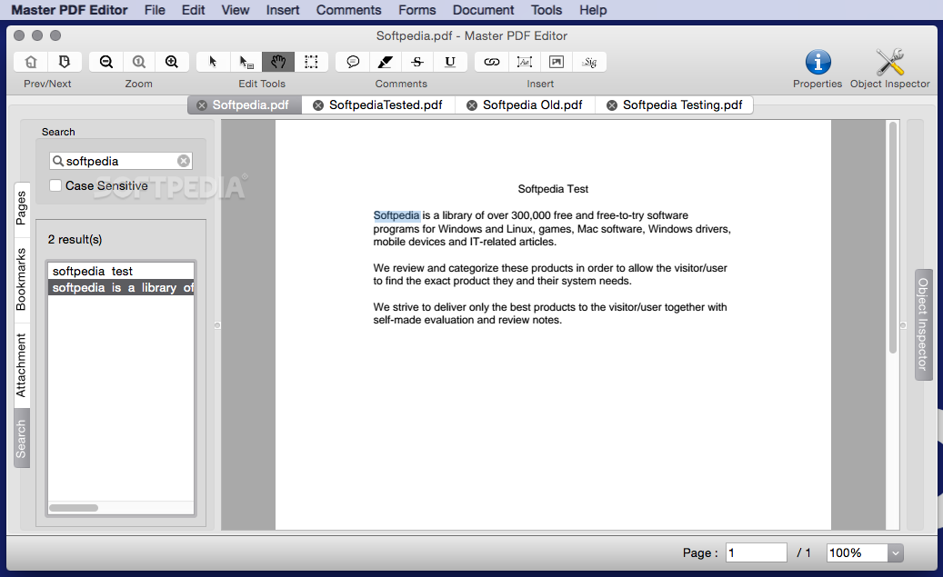The image size is (943, 577).
Task: Select the 'softpedia test' search result
Action: coord(121,271)
